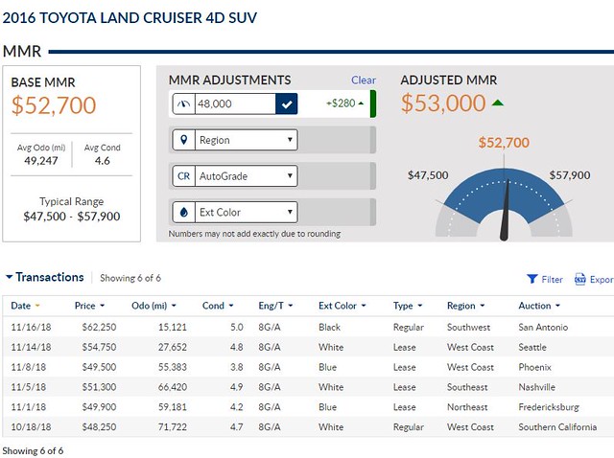614x458 pixels.
Task: Sort by the Region column header
Action: (465, 306)
